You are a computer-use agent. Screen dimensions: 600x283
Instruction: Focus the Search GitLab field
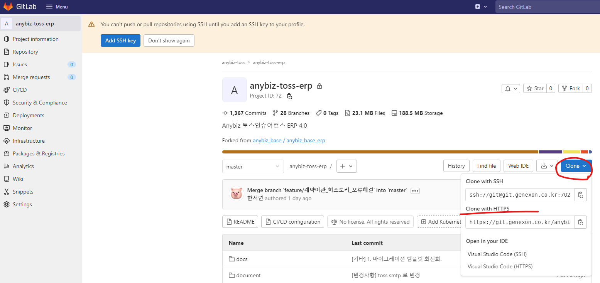pyautogui.click(x=546, y=7)
